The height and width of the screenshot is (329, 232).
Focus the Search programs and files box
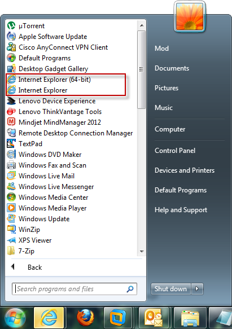pos(75,289)
